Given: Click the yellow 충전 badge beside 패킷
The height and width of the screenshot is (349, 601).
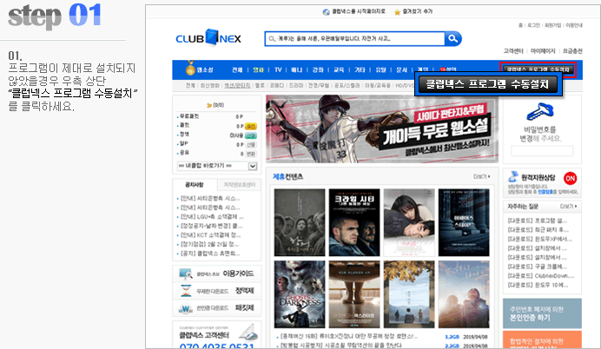Looking at the screenshot, I should [x=251, y=126].
